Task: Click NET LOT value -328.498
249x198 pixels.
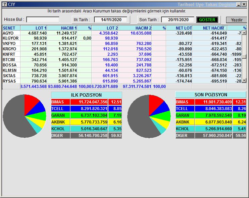Action: 184,33
